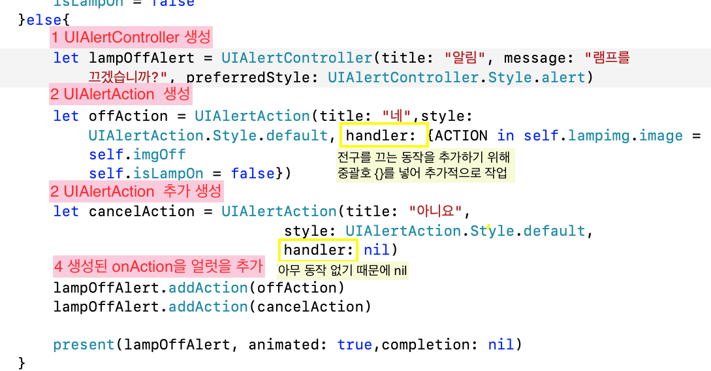Click the animated: parameter label
Image resolution: width=711 pixels, height=371 pixels.
287,345
